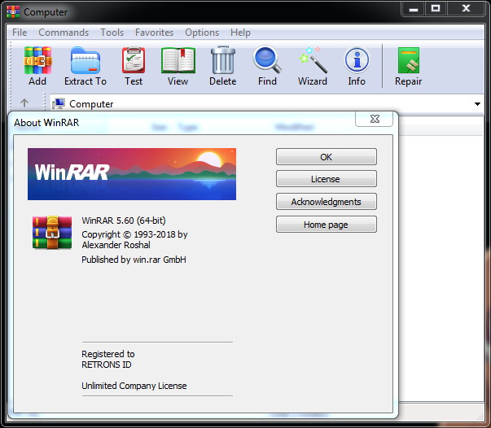Open the Favorites menu

tap(154, 33)
